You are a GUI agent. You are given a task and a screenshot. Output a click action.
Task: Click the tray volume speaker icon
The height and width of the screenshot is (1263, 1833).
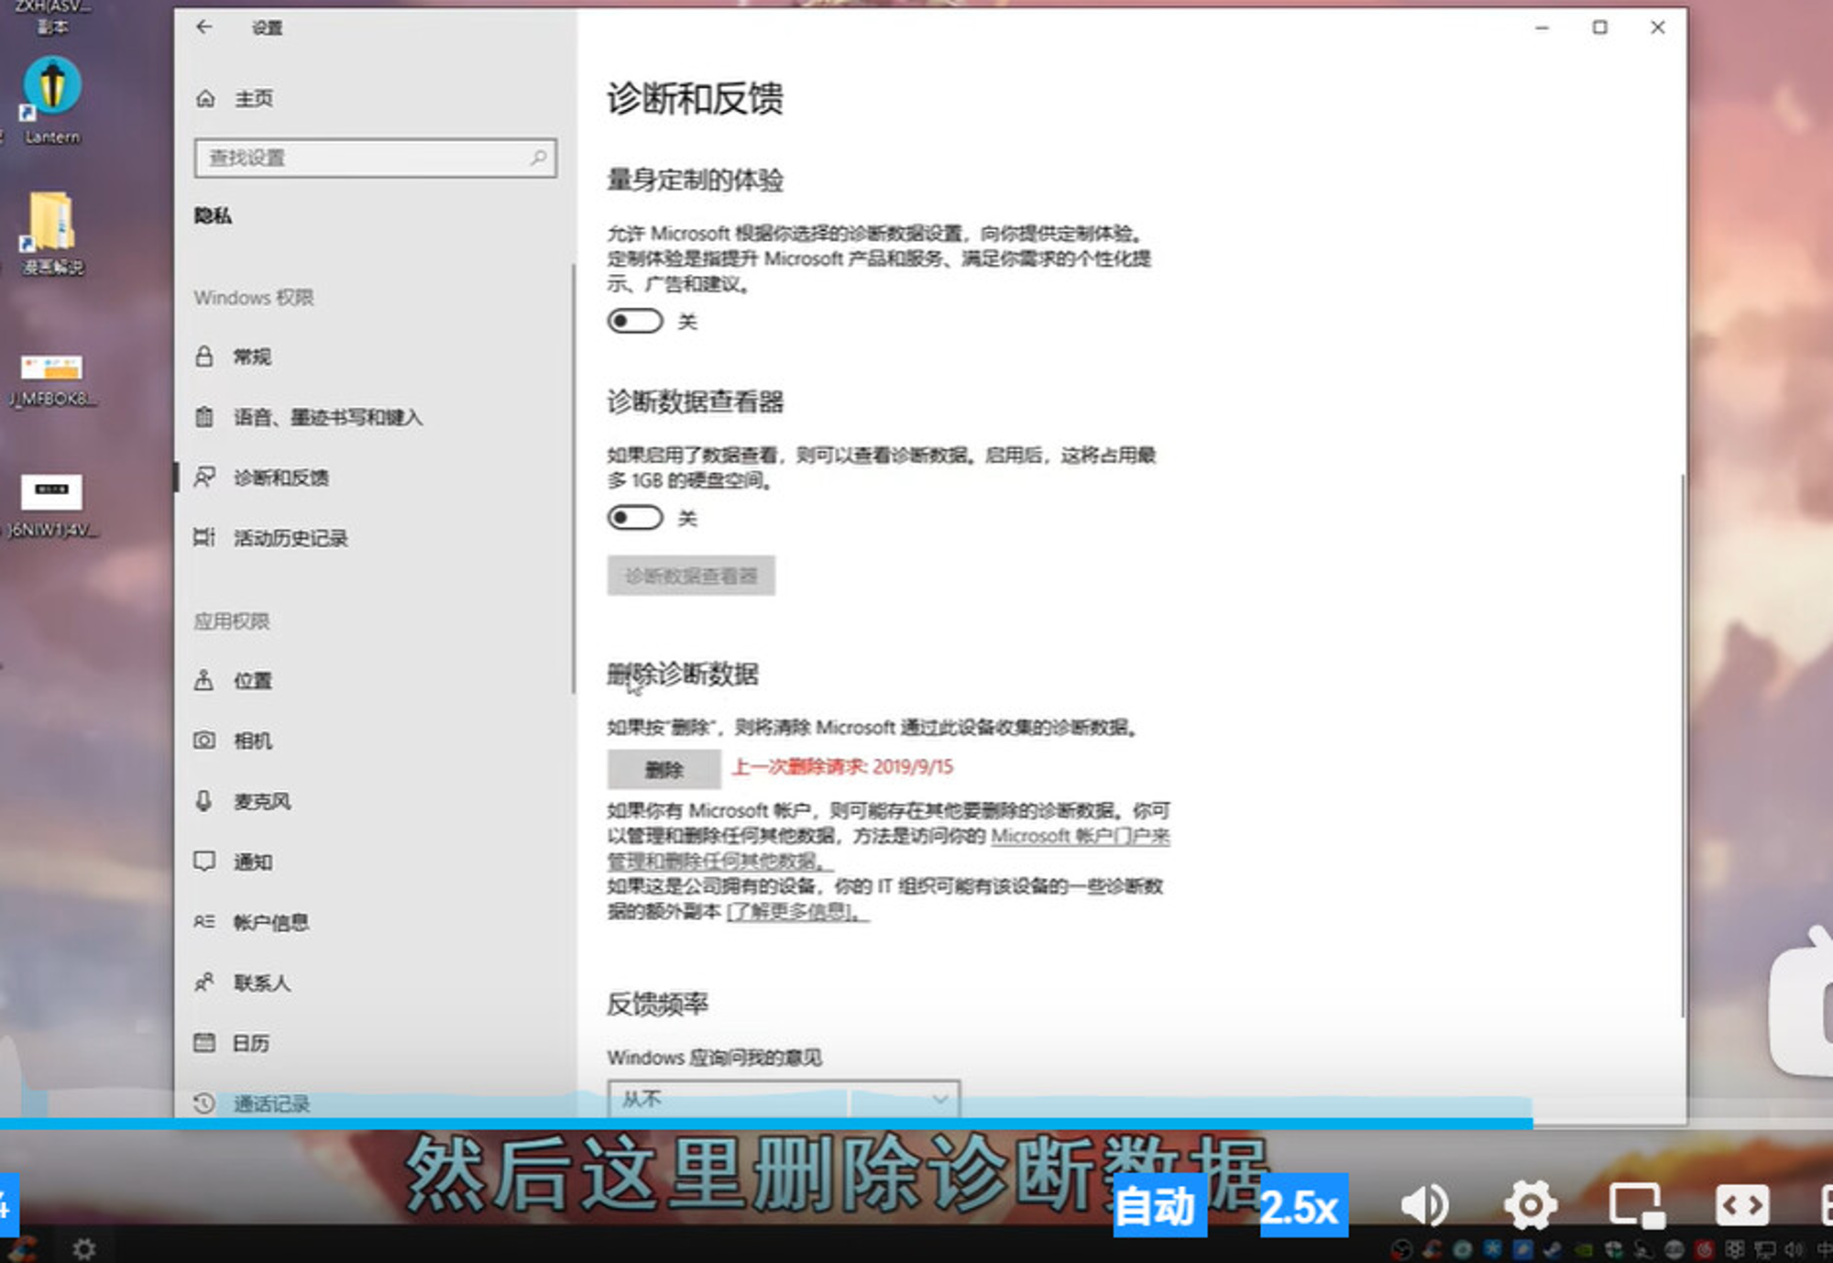click(1795, 1249)
